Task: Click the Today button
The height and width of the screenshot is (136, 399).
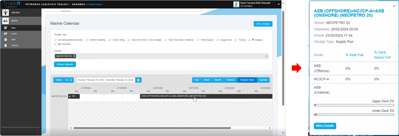Action: click(59, 80)
